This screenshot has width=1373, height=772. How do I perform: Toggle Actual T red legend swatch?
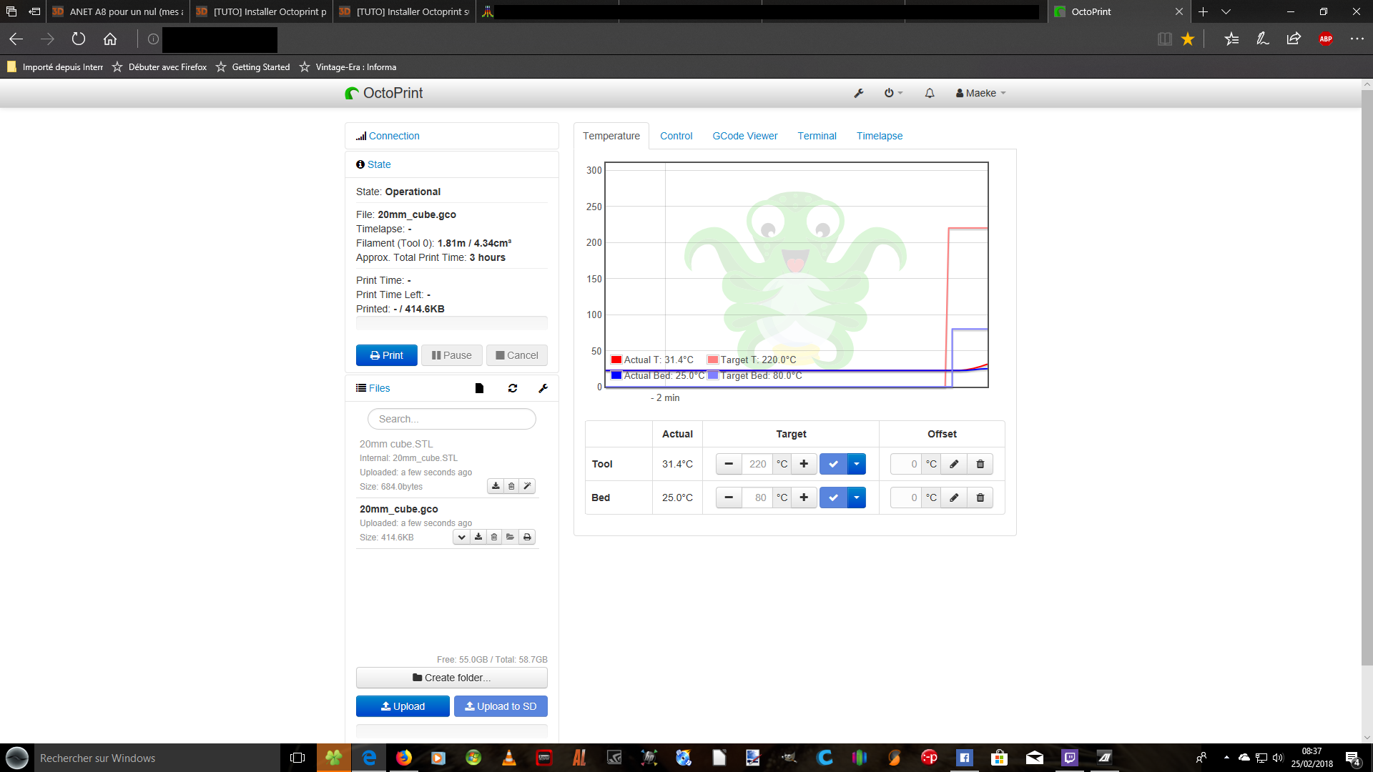pyautogui.click(x=616, y=360)
